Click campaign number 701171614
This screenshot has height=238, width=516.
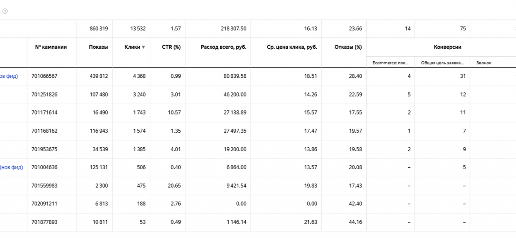tap(45, 113)
